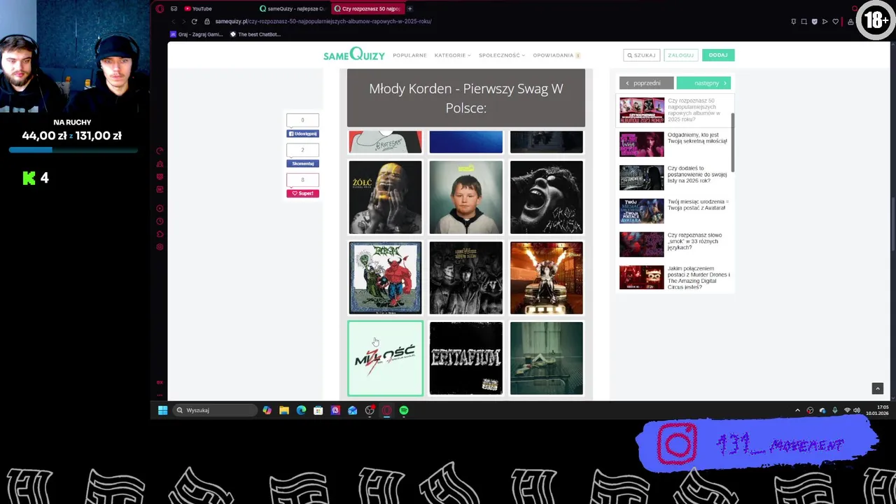Switch to the 'sameQuizy - najlepsze' tab
Screen dimensions: 896x504
pos(292,8)
